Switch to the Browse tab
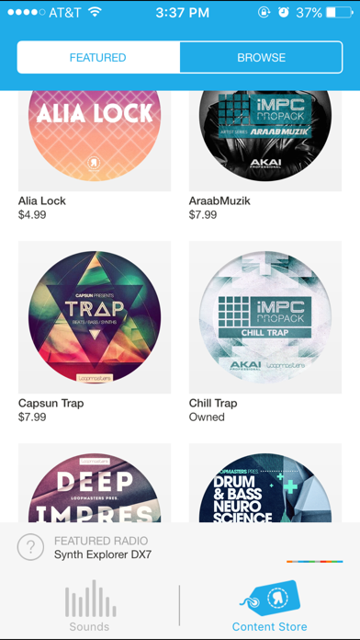Viewport: 360px width, 640px height. point(261,58)
